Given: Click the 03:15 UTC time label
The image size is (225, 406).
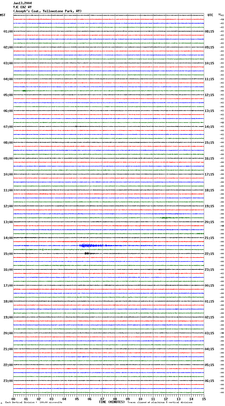Looking at the screenshot, I should (209, 333).
